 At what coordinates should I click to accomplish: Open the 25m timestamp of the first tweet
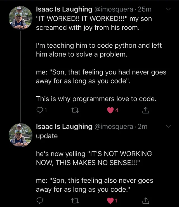(x=145, y=9)
